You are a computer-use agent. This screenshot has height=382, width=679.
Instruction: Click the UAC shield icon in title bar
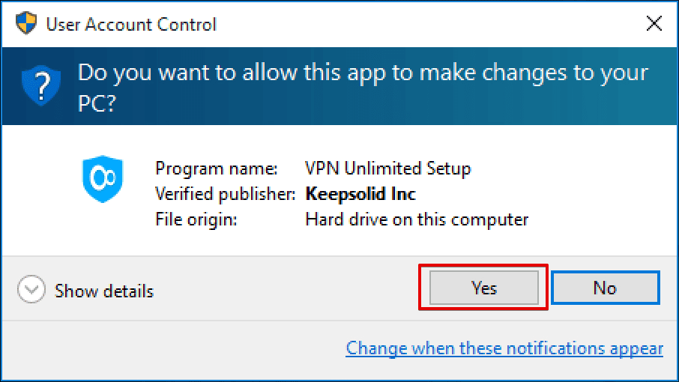(26, 24)
